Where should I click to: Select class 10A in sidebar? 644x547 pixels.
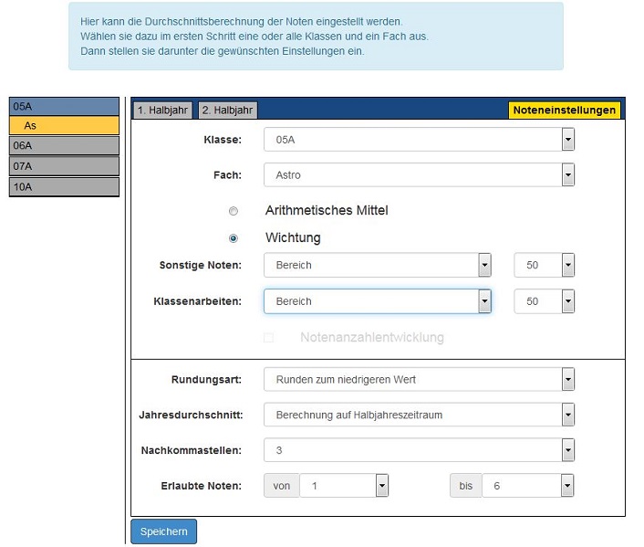[x=64, y=186]
